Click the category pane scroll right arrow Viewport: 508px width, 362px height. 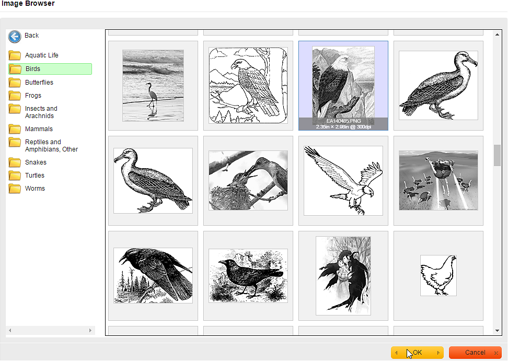tap(90, 330)
